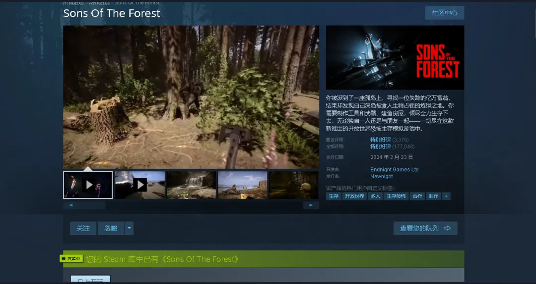Image resolution: width=536 pixels, height=284 pixels.
Task: Open the recent reviews 特别好评 link
Action: pos(380,140)
